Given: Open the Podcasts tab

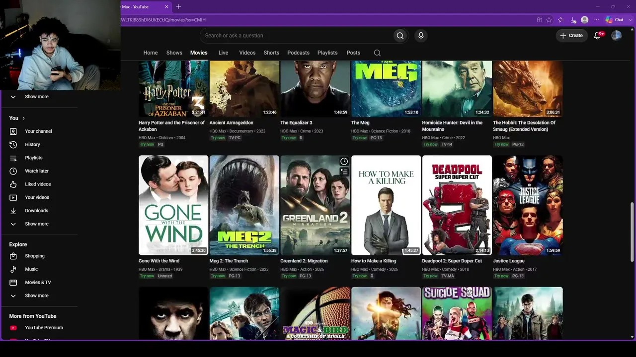Looking at the screenshot, I should 298,53.
